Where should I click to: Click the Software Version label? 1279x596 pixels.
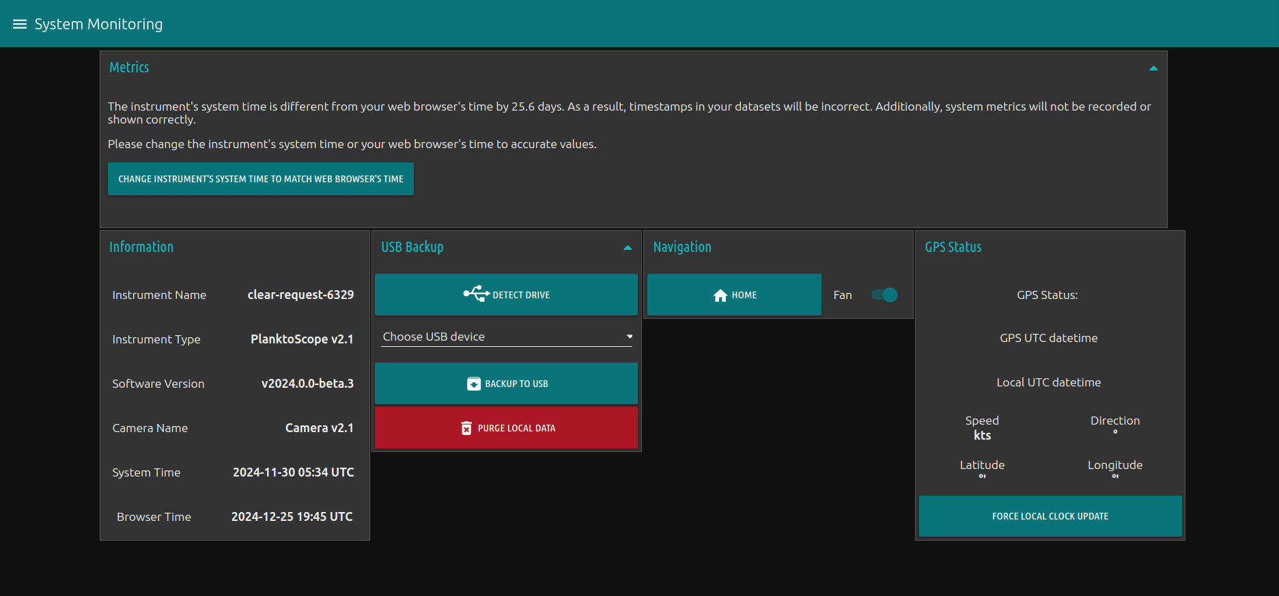158,384
